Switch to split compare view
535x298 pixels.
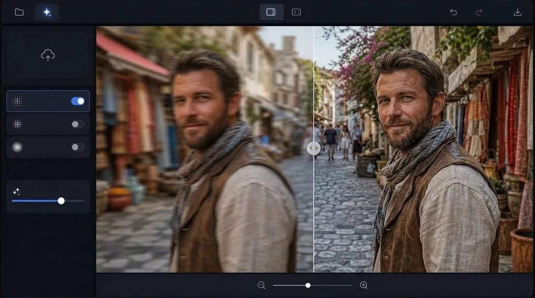pyautogui.click(x=271, y=13)
